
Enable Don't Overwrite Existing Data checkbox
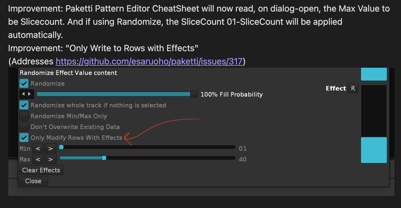tap(24, 127)
